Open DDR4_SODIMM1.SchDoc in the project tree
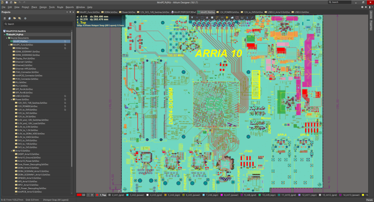The height and width of the screenshot is (202, 374). (29, 52)
